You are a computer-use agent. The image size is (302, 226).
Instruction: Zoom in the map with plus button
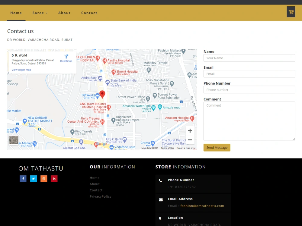pyautogui.click(x=190, y=131)
